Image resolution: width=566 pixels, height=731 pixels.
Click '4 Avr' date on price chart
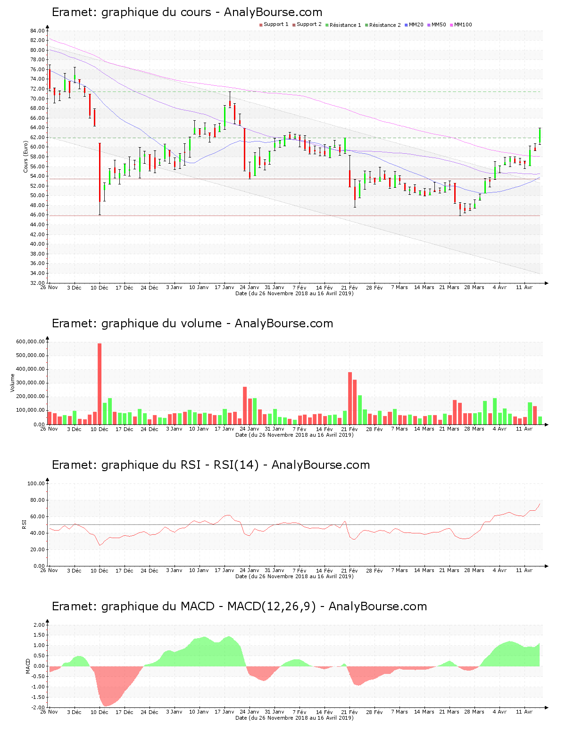coord(499,288)
